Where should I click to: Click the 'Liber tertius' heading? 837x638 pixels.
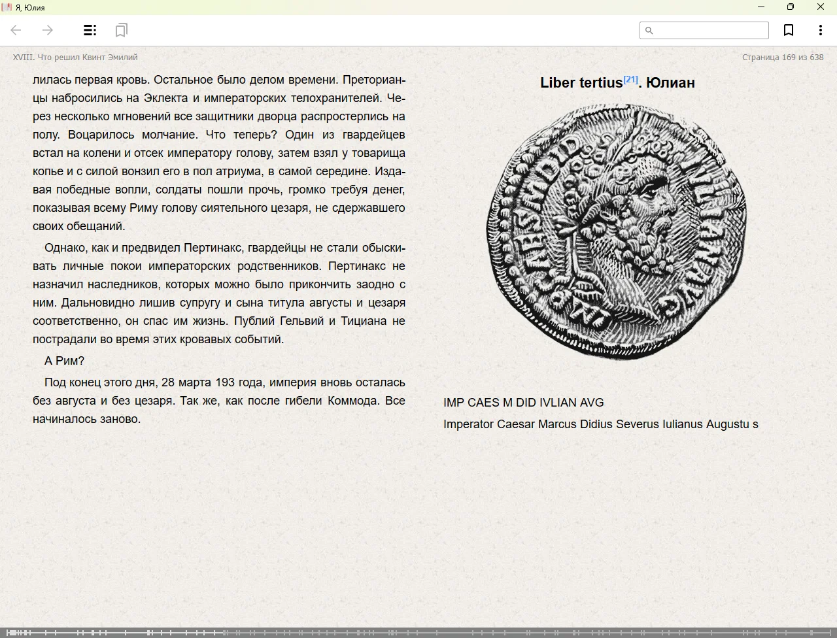[581, 83]
